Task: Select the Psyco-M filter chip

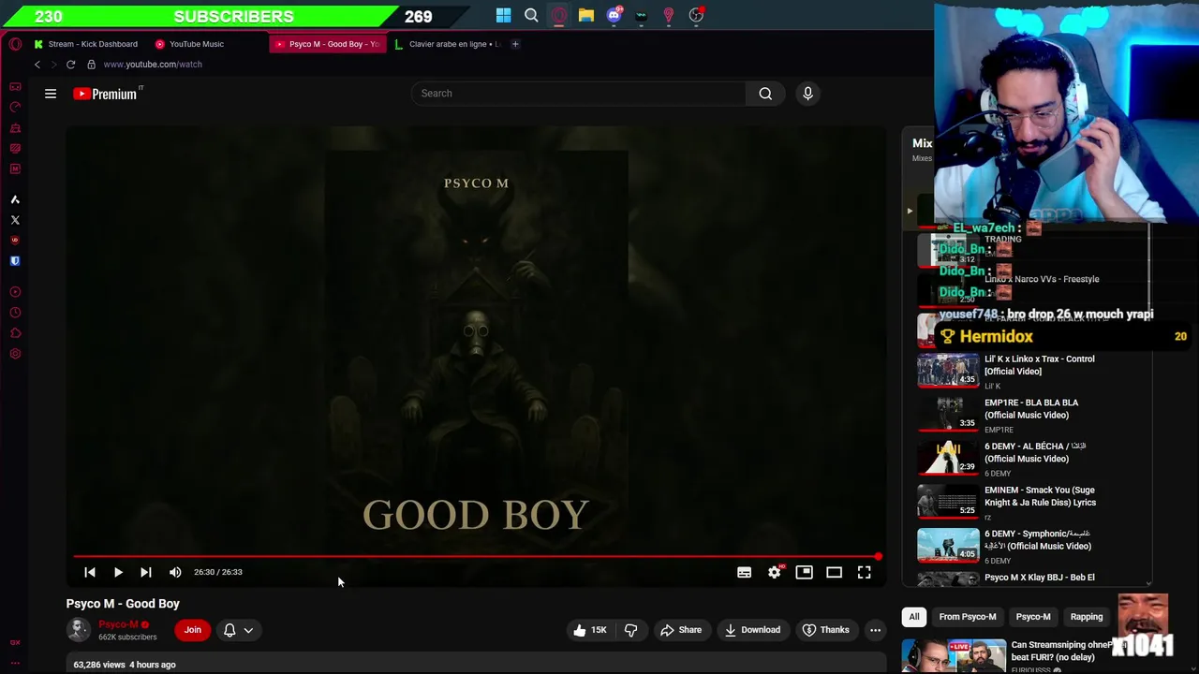Action: [1033, 617]
